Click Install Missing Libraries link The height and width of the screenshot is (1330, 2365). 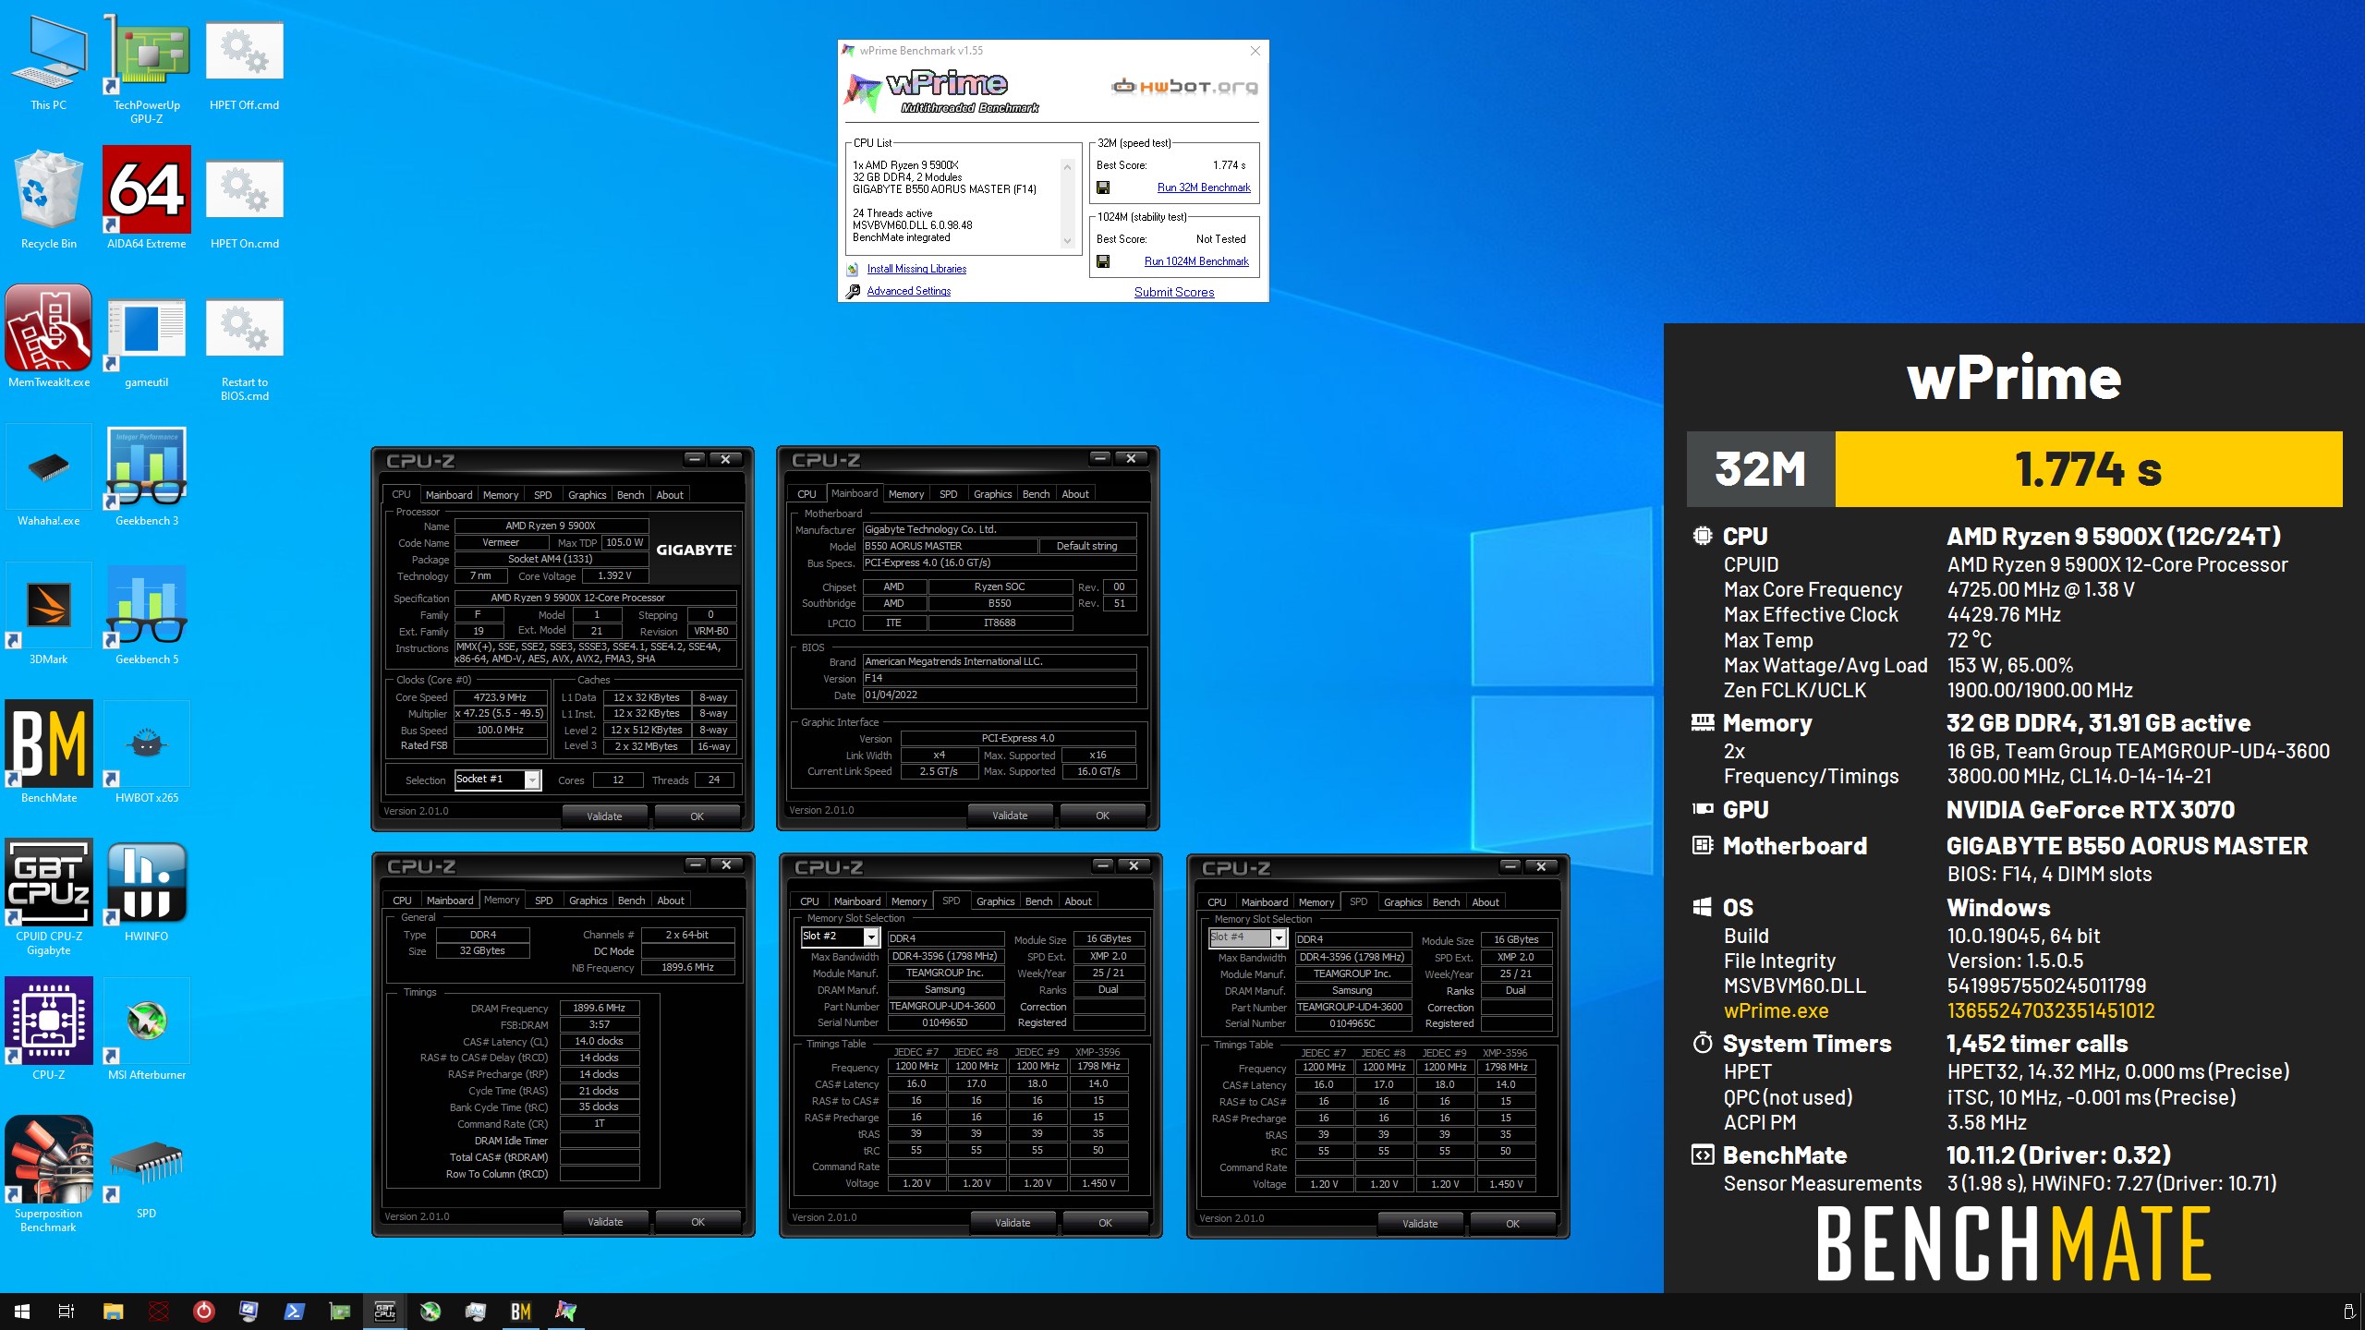(x=916, y=269)
